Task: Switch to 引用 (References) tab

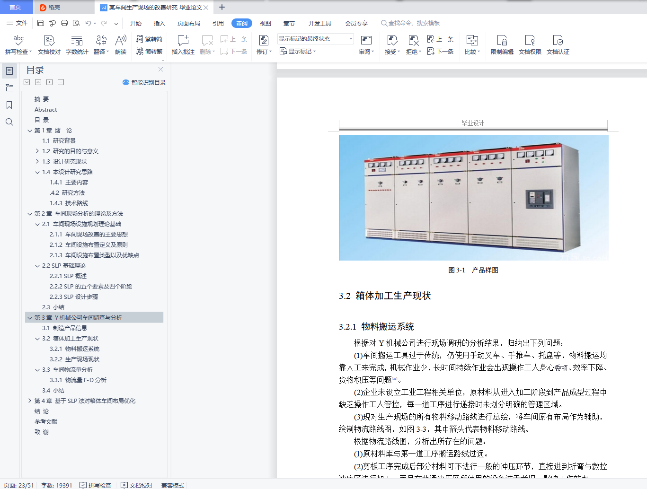Action: (x=218, y=23)
